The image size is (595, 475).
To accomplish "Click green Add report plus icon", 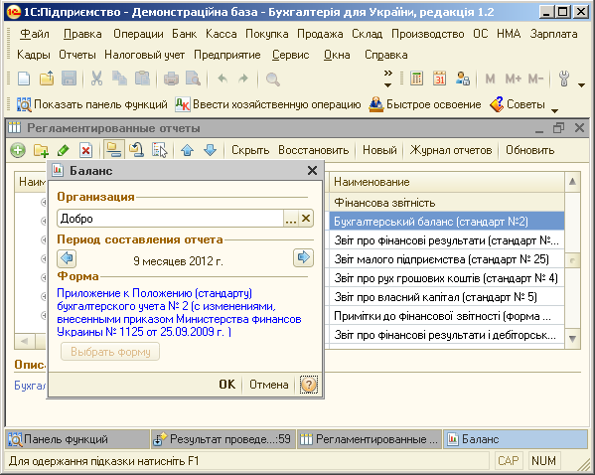I will point(18,150).
